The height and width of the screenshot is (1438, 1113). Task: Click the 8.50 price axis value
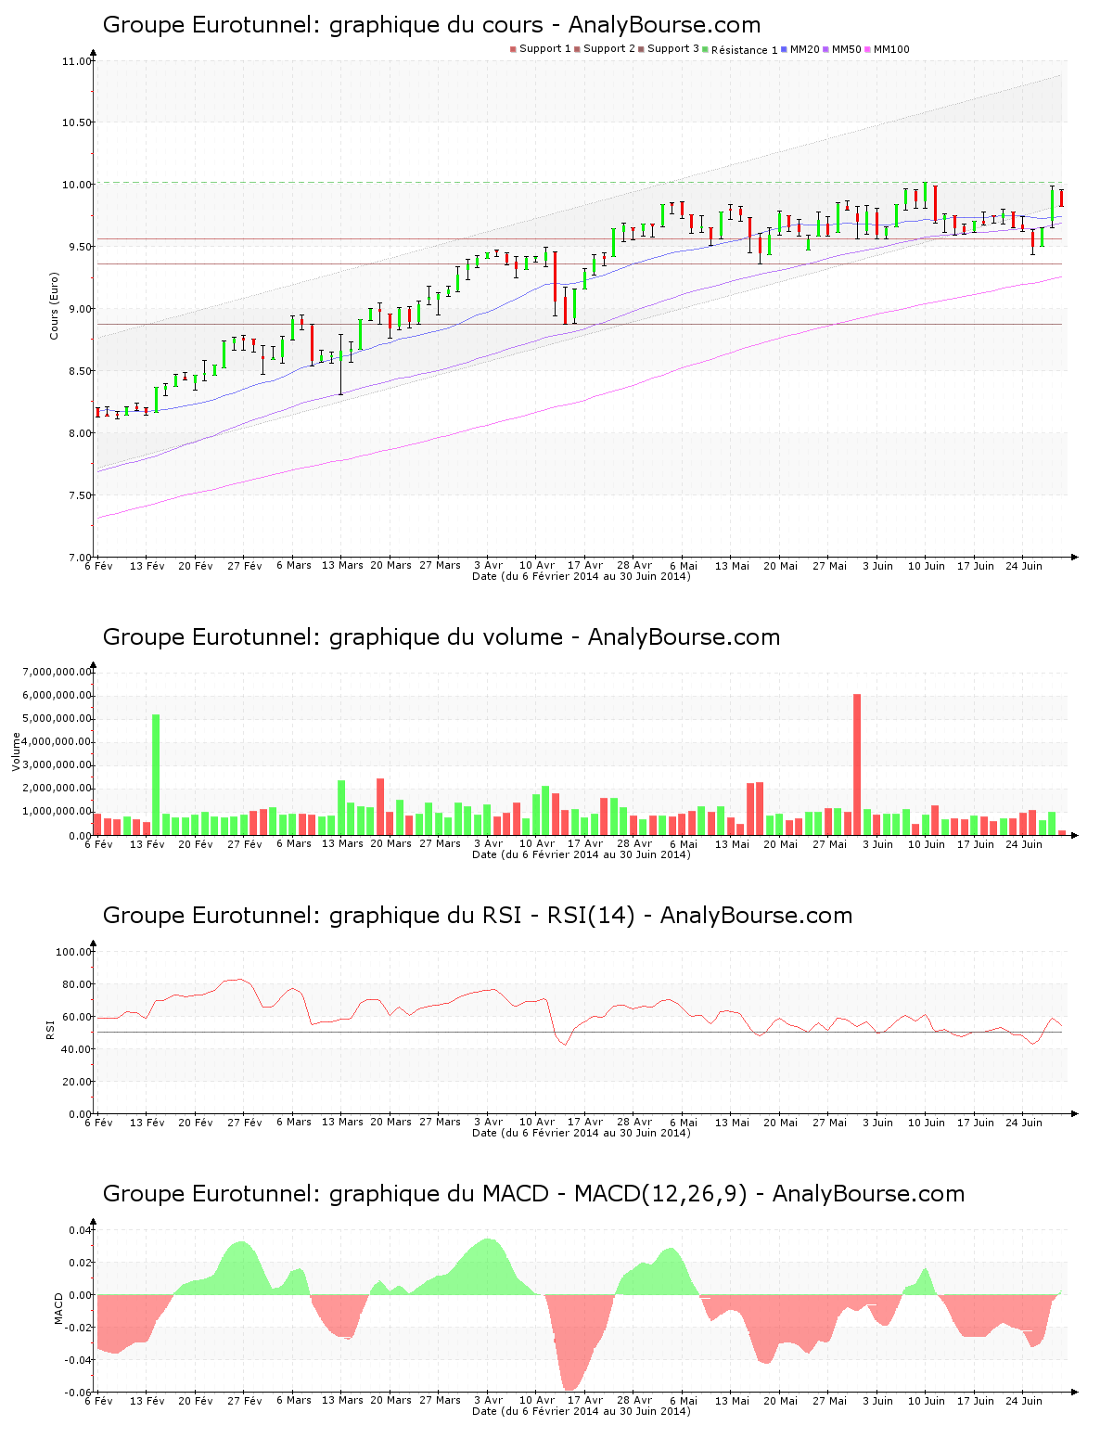coord(79,371)
